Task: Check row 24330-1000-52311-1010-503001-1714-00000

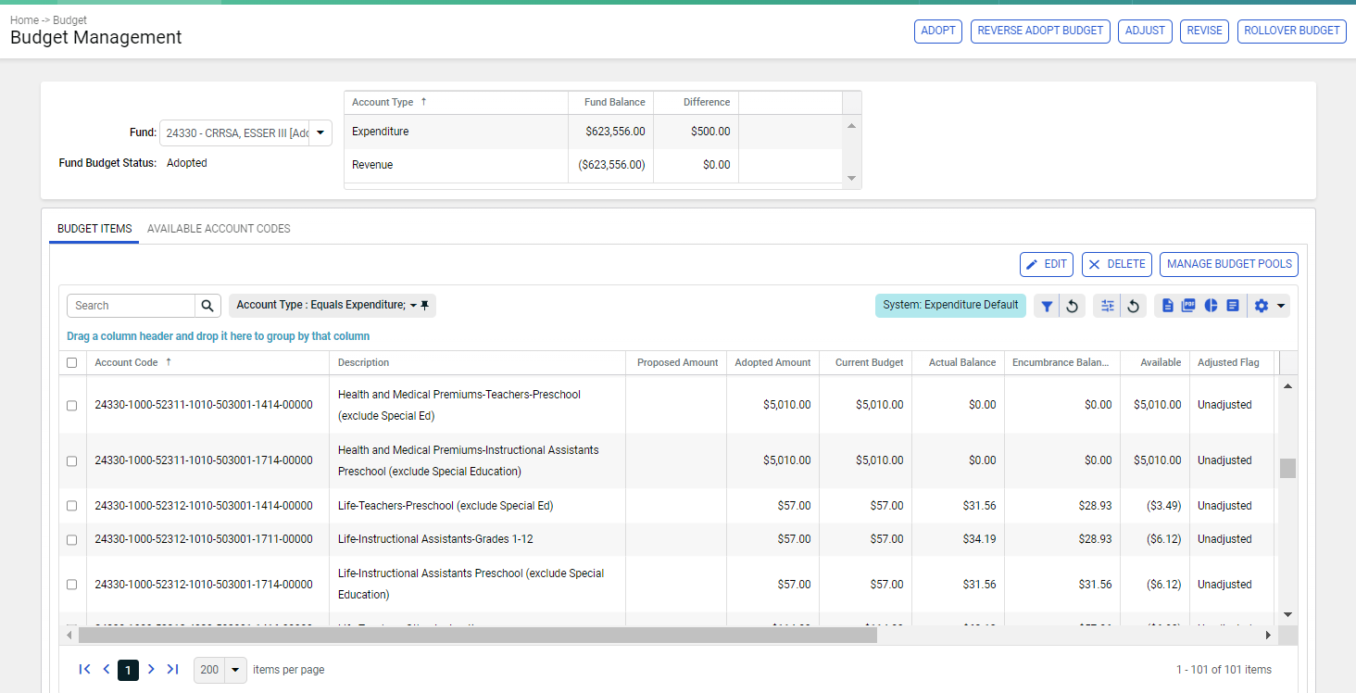Action: pyautogui.click(x=72, y=461)
